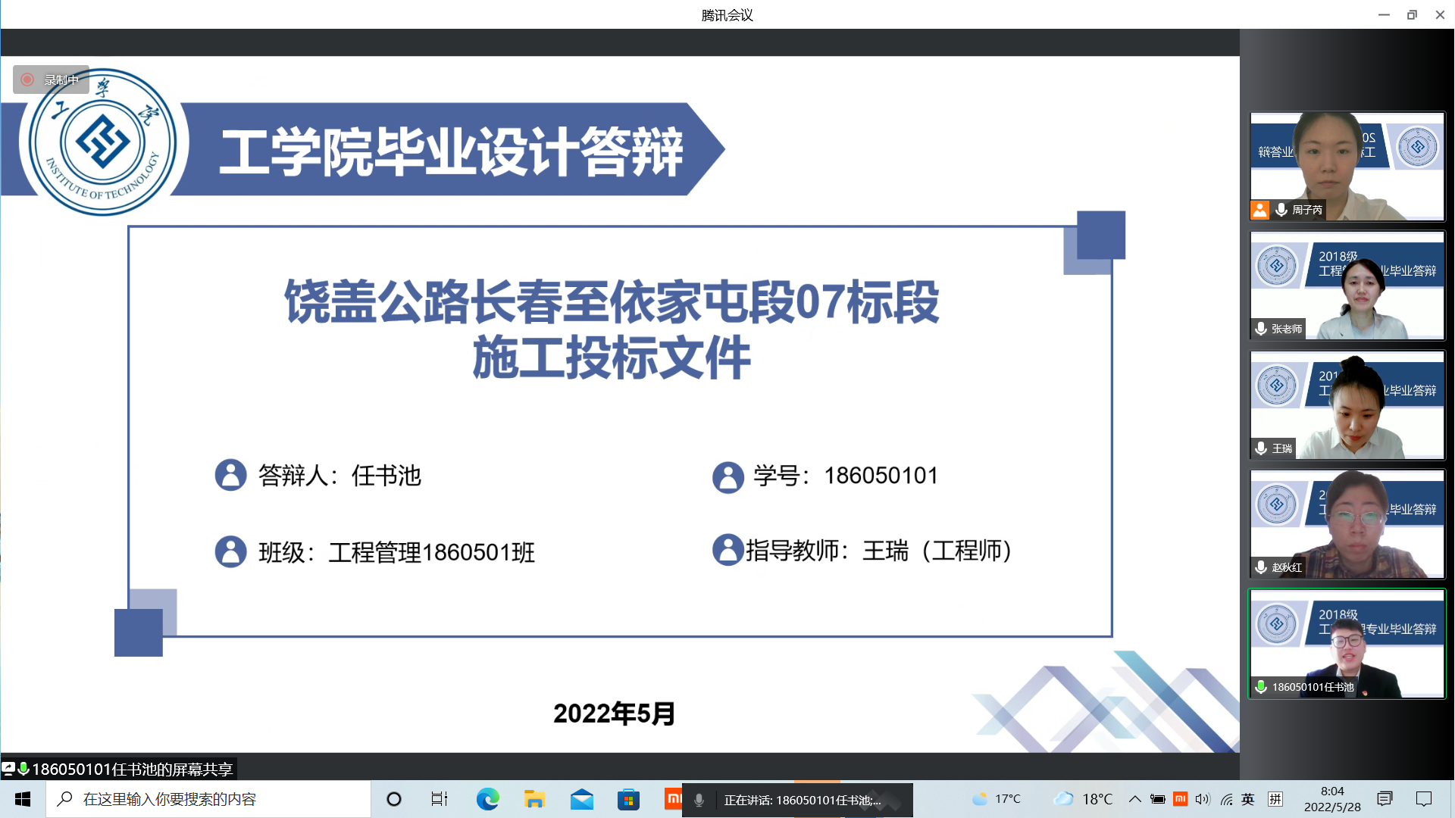Open File Explorer from the taskbar

tap(534, 799)
